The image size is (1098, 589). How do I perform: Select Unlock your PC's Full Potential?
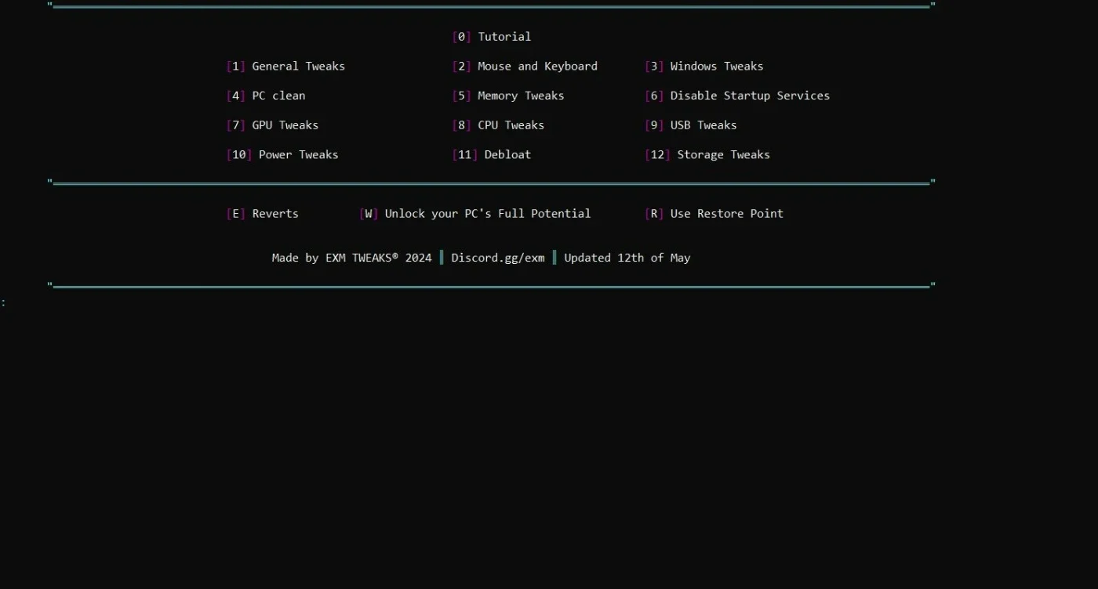click(475, 214)
